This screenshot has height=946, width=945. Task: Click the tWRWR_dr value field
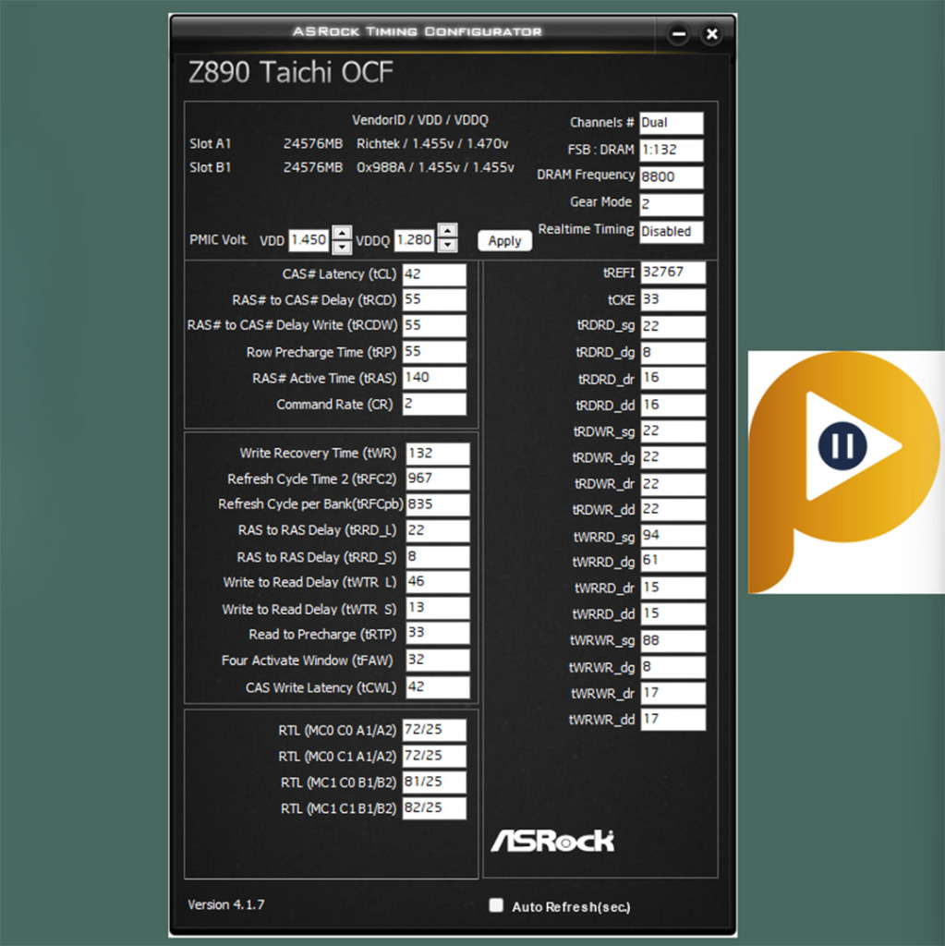(672, 693)
